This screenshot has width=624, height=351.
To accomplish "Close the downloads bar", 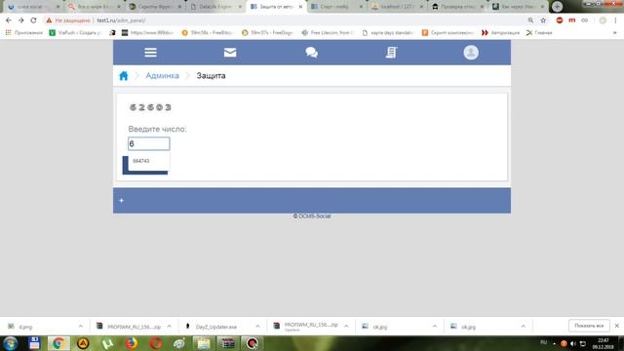I will pos(617,326).
